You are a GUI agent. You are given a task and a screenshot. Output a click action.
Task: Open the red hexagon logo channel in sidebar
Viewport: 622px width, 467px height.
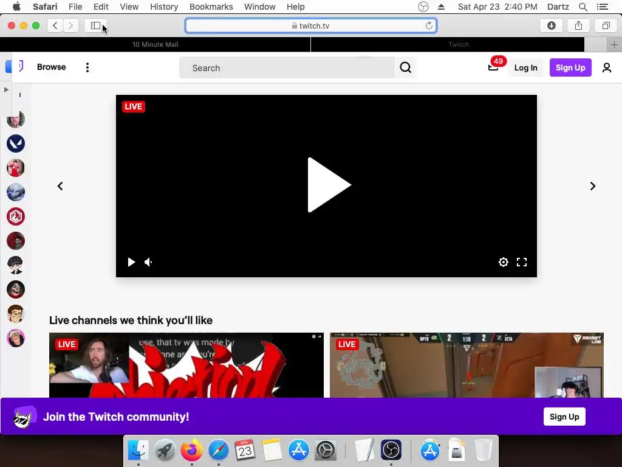click(x=16, y=216)
